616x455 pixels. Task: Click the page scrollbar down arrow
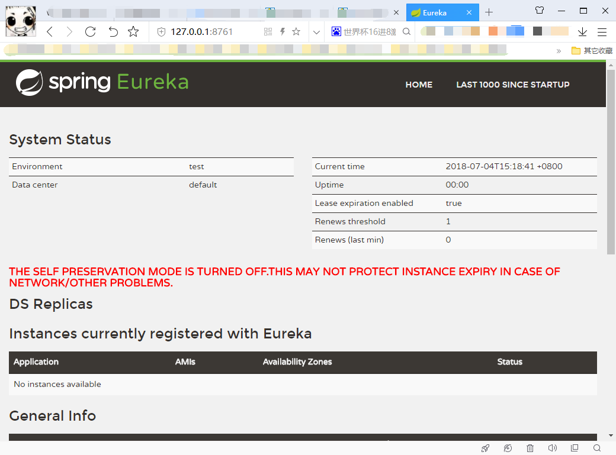point(611,435)
